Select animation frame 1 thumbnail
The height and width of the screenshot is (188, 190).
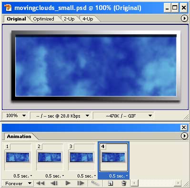coord(18,157)
